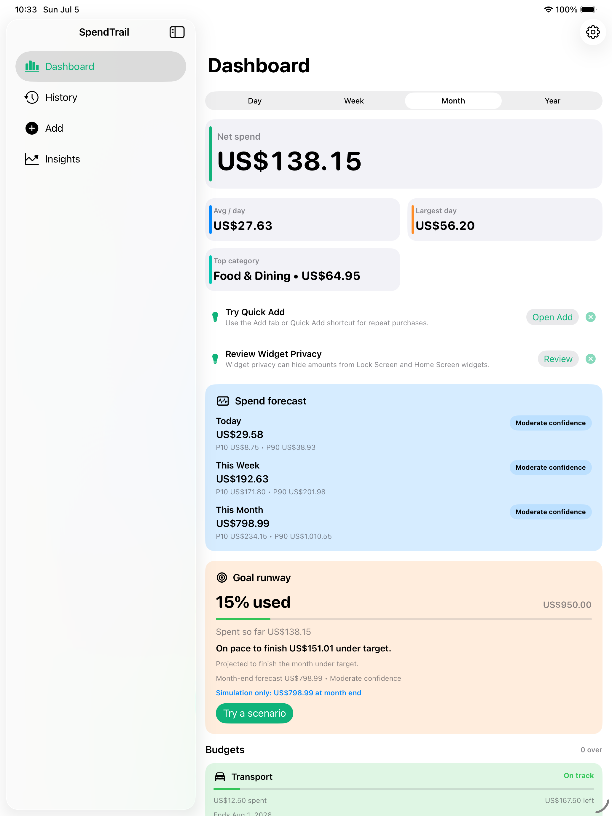The height and width of the screenshot is (816, 612).
Task: Click the 0 over budgets label
Action: (x=591, y=750)
